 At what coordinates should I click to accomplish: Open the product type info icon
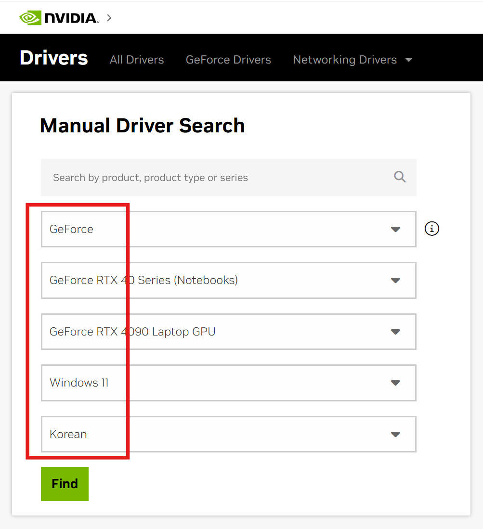click(x=431, y=229)
